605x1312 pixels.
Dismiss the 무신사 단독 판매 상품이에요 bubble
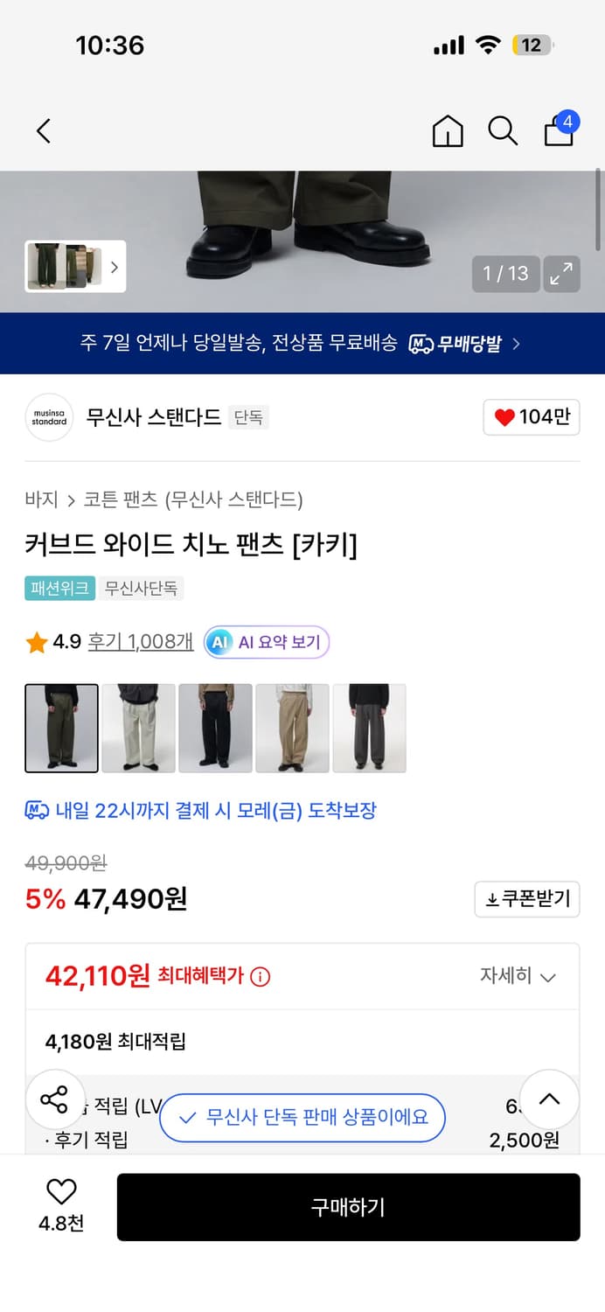(x=302, y=1118)
